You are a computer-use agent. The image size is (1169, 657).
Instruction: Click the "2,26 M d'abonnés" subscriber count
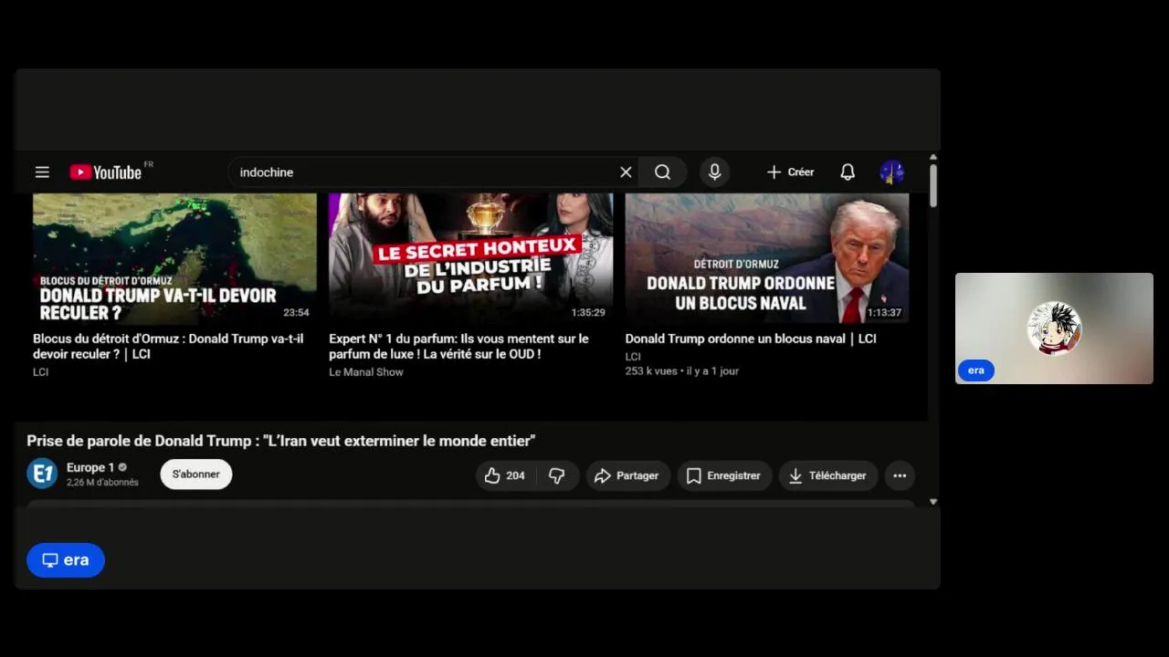tap(102, 483)
